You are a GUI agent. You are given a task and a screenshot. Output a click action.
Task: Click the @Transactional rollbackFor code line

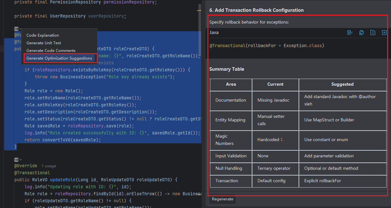pyautogui.click(x=267, y=46)
